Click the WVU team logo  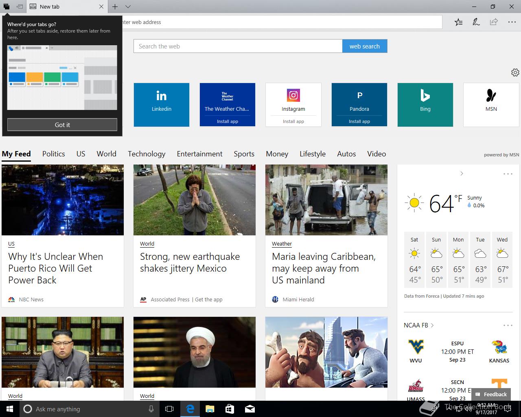point(416,347)
